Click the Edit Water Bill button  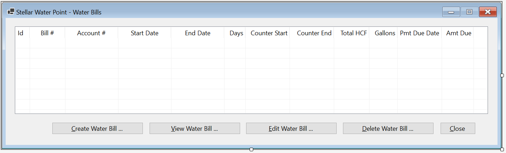tap(291, 128)
